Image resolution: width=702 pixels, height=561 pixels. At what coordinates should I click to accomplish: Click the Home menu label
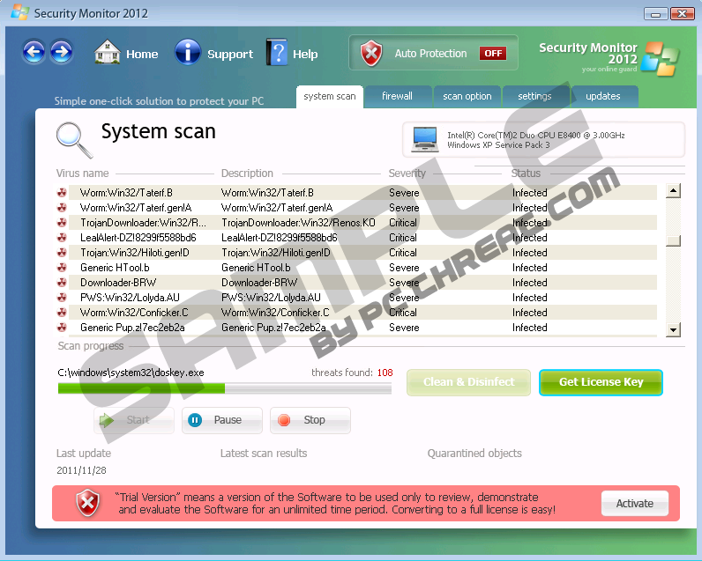click(142, 54)
